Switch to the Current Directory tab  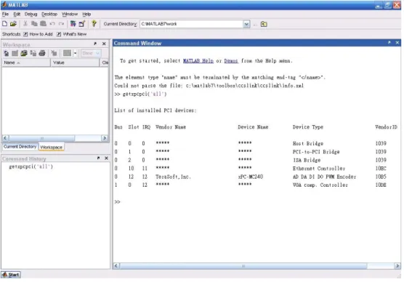[x=20, y=147]
